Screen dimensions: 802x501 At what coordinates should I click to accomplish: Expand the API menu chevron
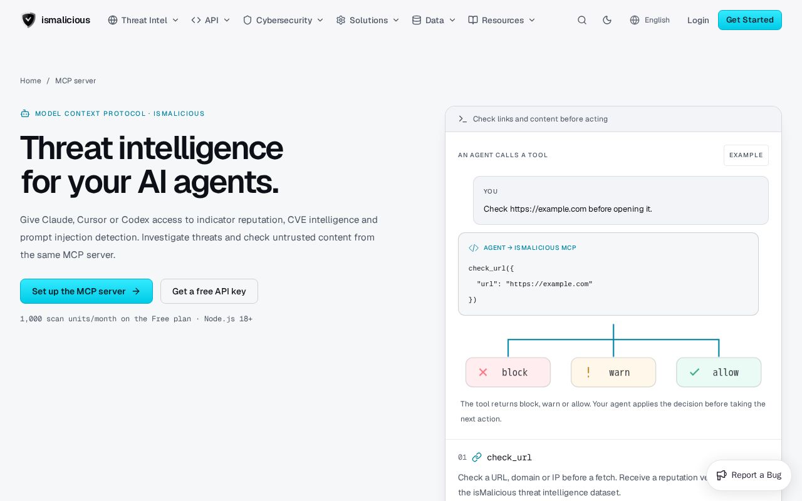pos(227,20)
